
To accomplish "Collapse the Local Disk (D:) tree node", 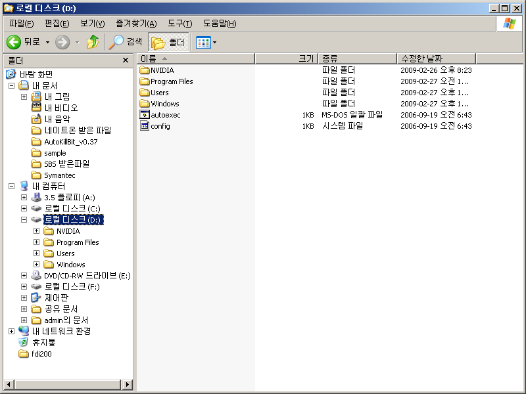I will pos(24,220).
